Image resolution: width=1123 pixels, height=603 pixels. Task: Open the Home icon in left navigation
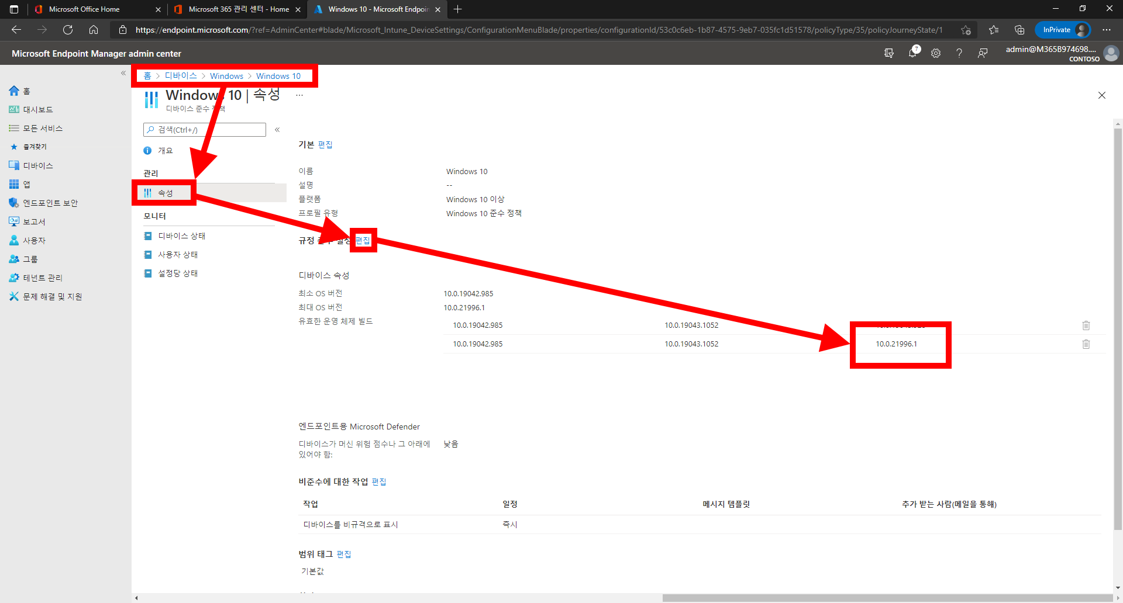point(14,91)
